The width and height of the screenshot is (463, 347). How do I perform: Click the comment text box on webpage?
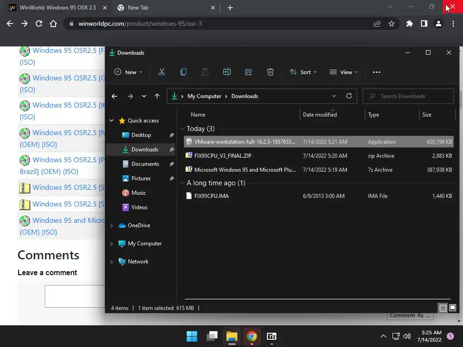(75, 296)
